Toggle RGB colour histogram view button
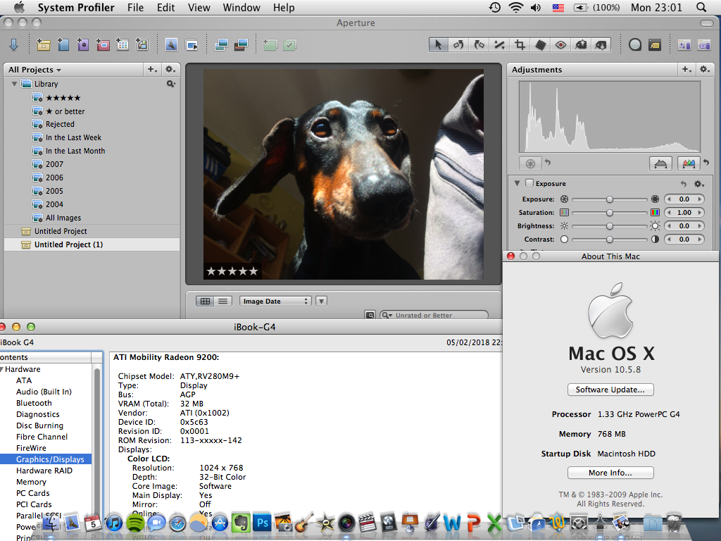Image resolution: width=721 pixels, height=541 pixels. tap(689, 163)
